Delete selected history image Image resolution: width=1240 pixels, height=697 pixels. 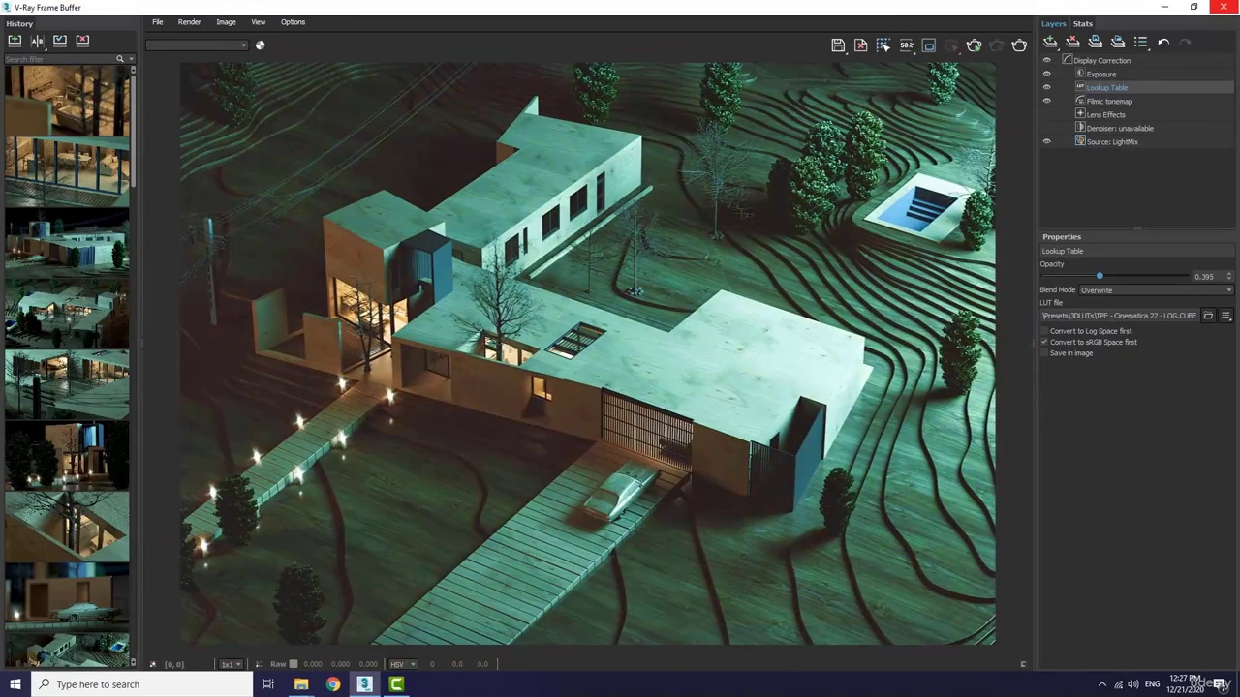click(82, 40)
